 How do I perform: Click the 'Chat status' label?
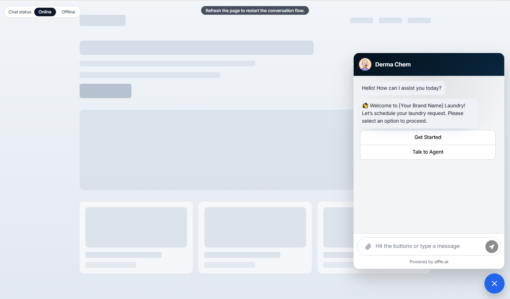point(20,12)
